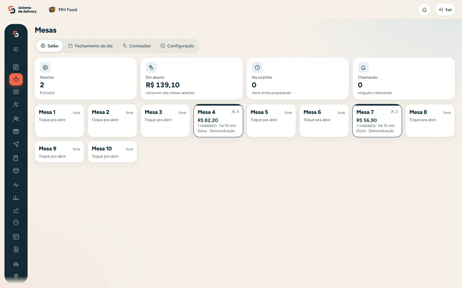Screen dimensions: 462x288
Task: Tap Mesa 3 to open it
Action: [x=165, y=121]
